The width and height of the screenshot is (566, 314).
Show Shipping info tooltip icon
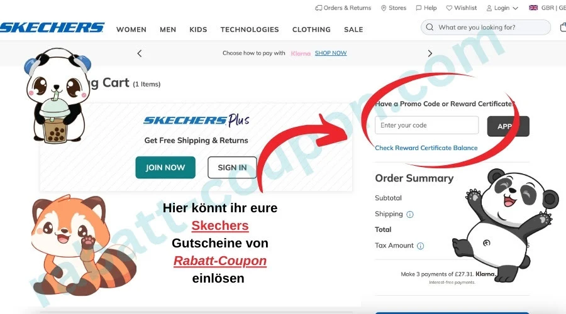click(409, 215)
